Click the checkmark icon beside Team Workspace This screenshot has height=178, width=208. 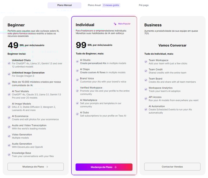point(146,62)
